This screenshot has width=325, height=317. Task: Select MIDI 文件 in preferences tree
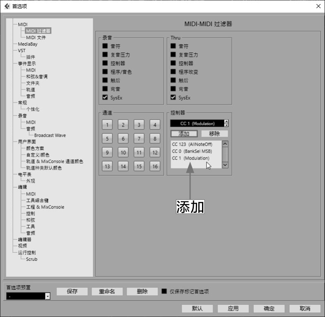[x=36, y=37]
